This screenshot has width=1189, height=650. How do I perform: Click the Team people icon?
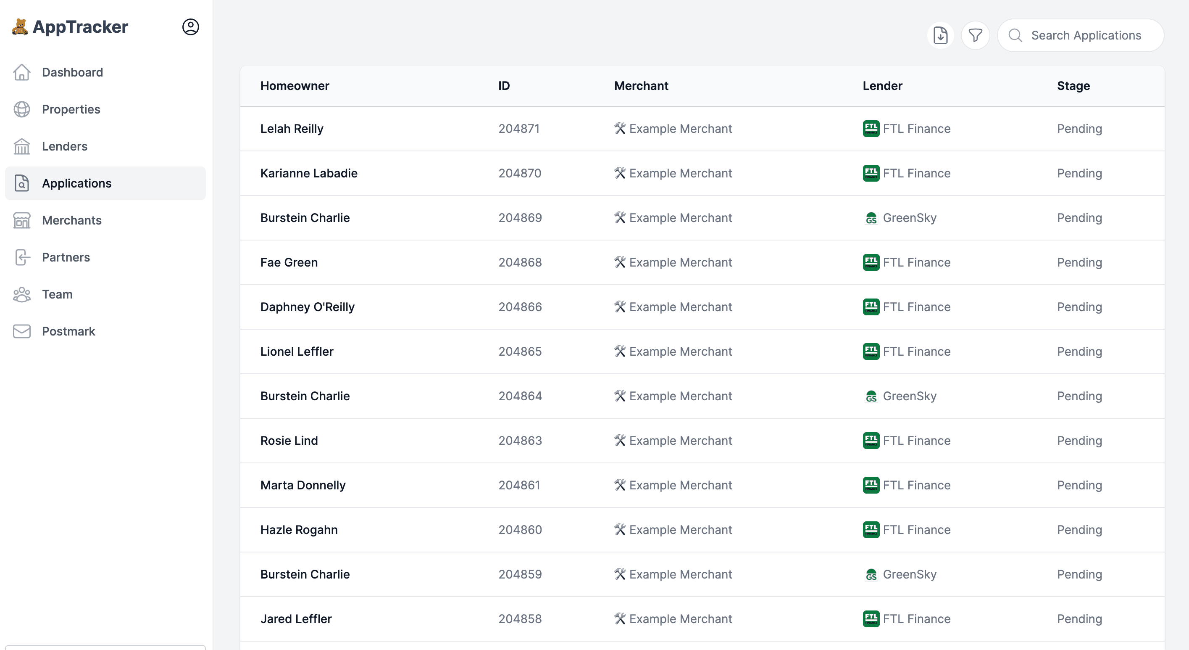(x=22, y=294)
